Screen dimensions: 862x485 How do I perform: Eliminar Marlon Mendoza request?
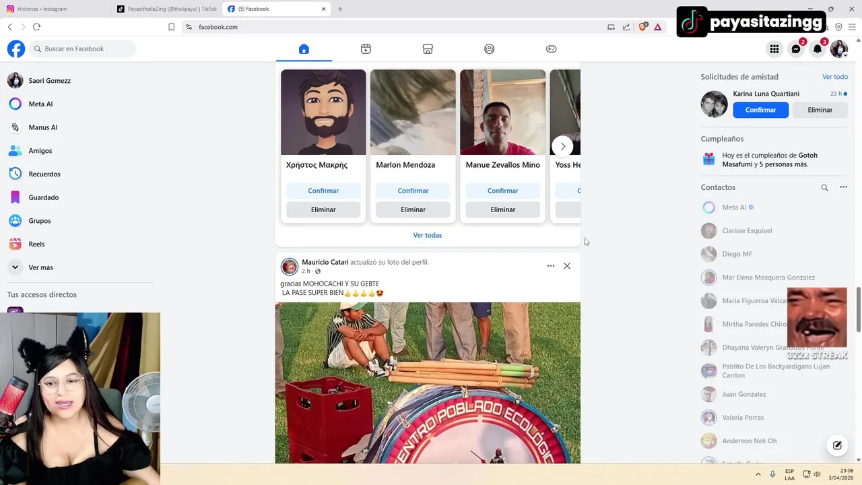413,209
